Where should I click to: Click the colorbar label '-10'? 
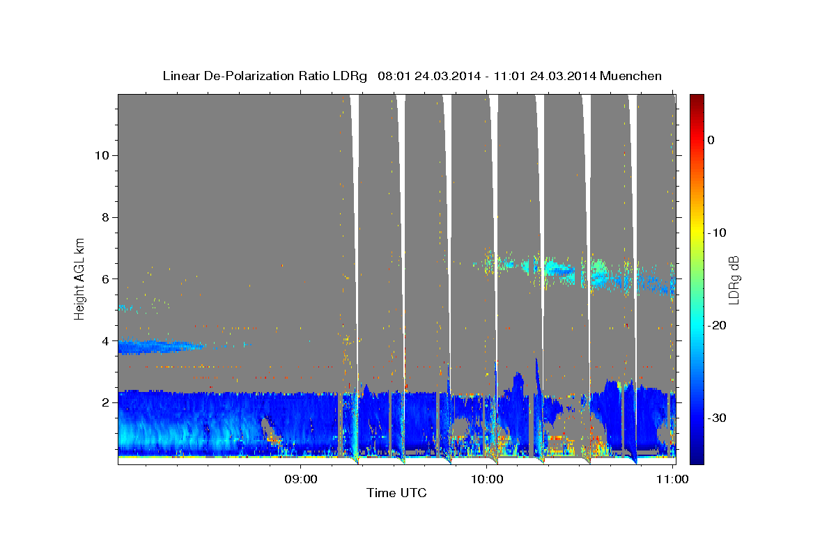point(718,233)
